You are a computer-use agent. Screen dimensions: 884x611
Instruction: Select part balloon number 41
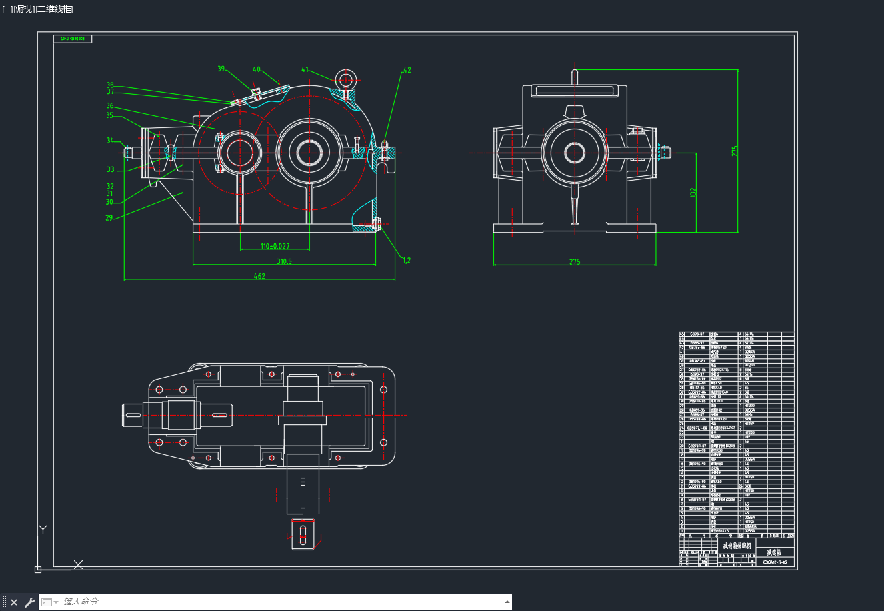tap(305, 69)
